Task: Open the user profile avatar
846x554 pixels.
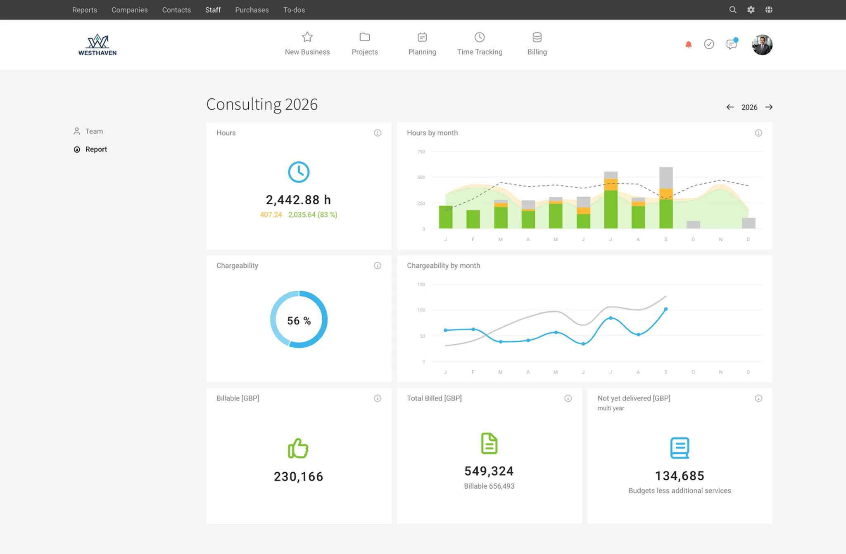Action: pyautogui.click(x=762, y=45)
